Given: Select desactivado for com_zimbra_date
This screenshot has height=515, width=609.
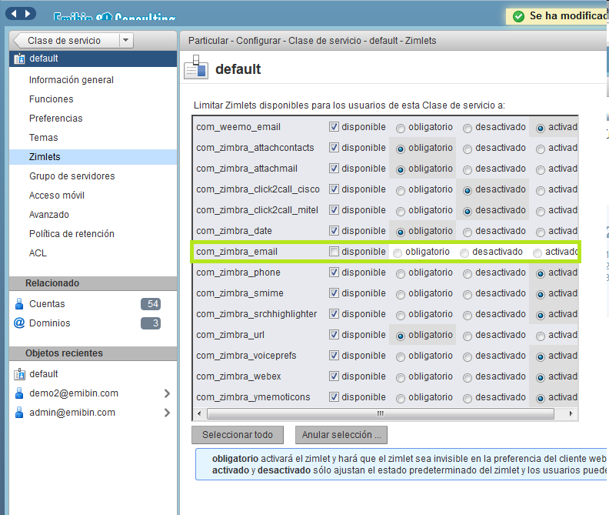Looking at the screenshot, I should (x=468, y=232).
